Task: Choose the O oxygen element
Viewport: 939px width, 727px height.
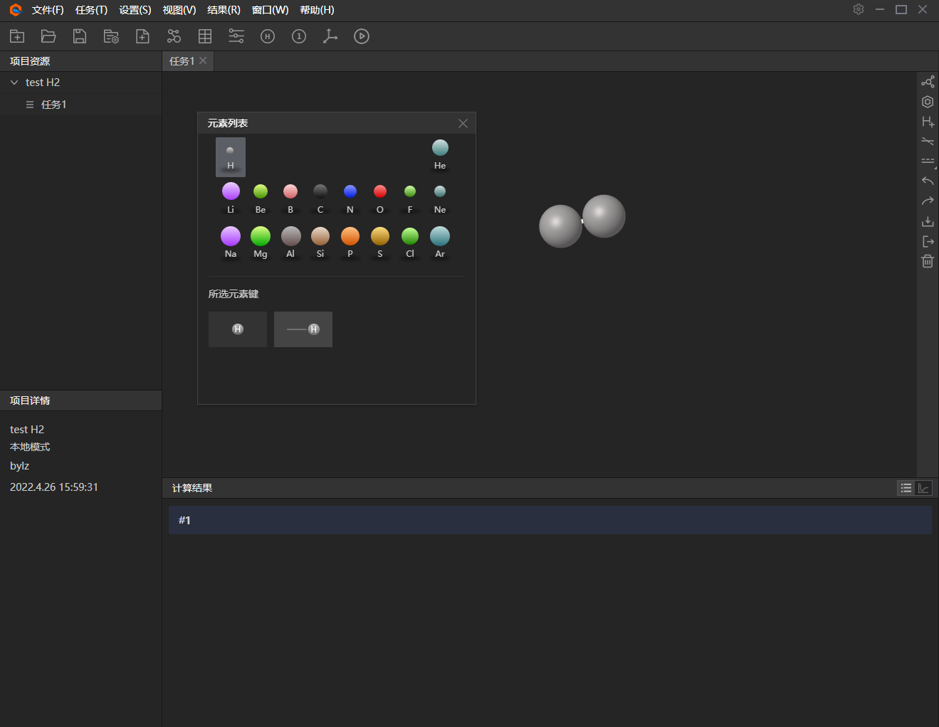Action: point(380,198)
